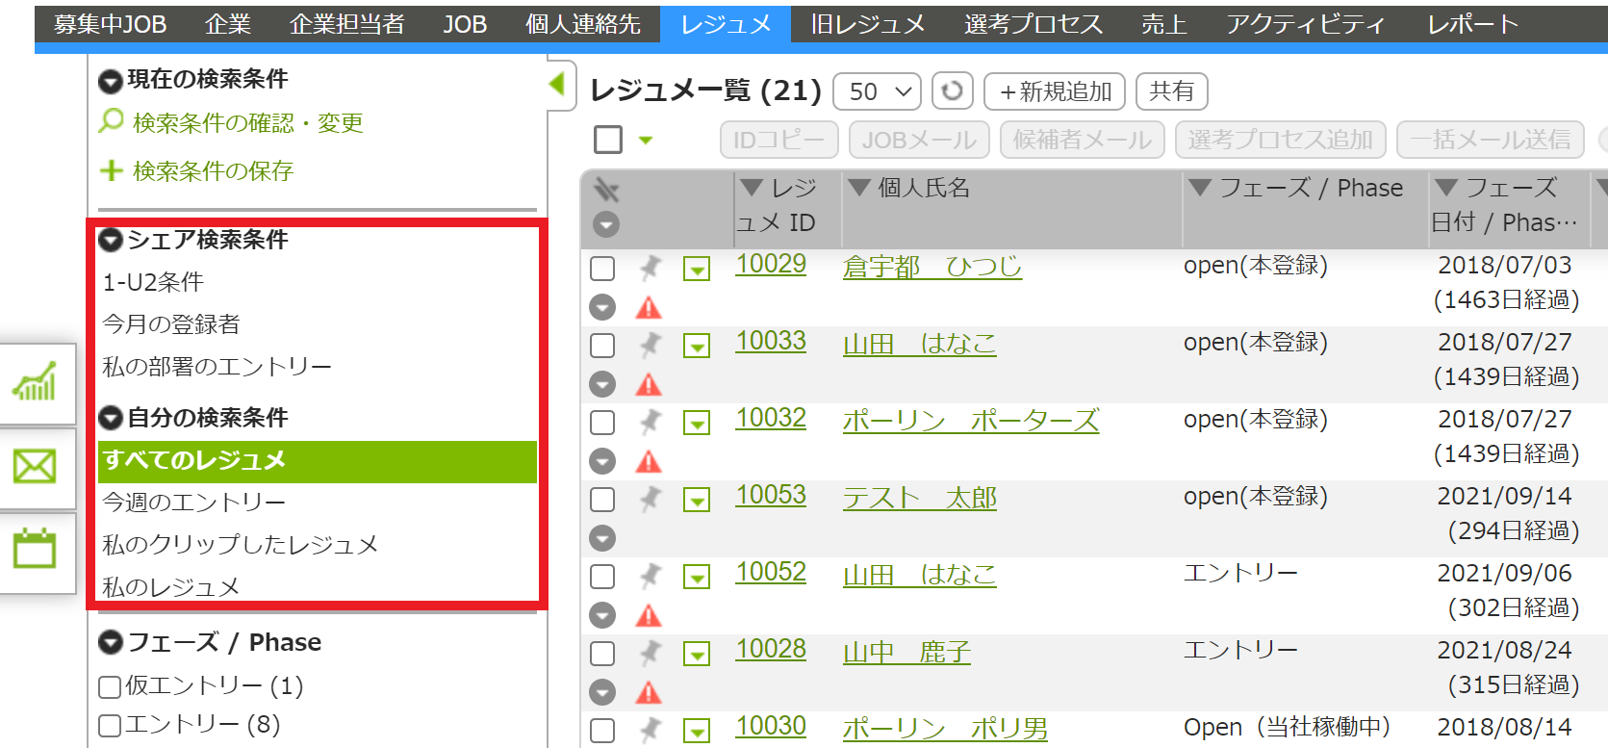The width and height of the screenshot is (1608, 748).
Task: Open resume link 倉宇都 ひつじ
Action: (932, 266)
